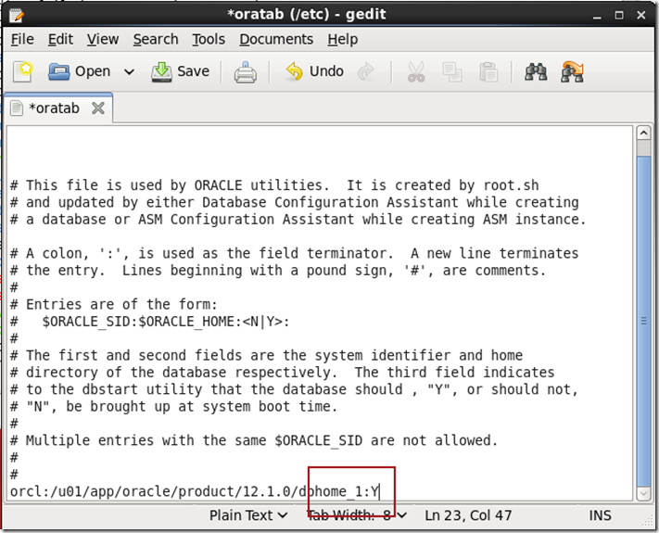Expand the Open recent files arrow
This screenshot has height=533, width=659.
click(130, 72)
